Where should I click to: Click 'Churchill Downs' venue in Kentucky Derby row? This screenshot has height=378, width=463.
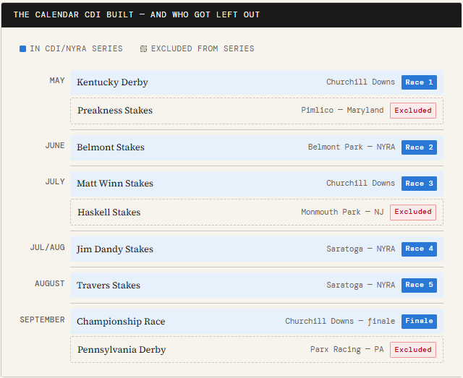360,82
